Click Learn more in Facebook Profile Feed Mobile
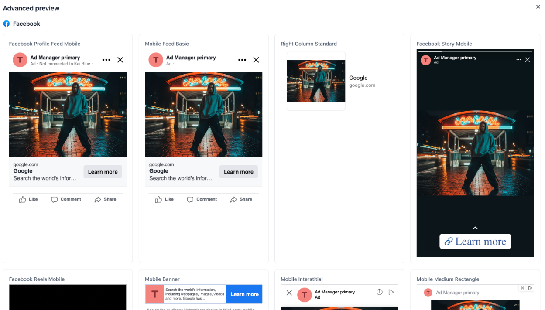 tap(103, 172)
